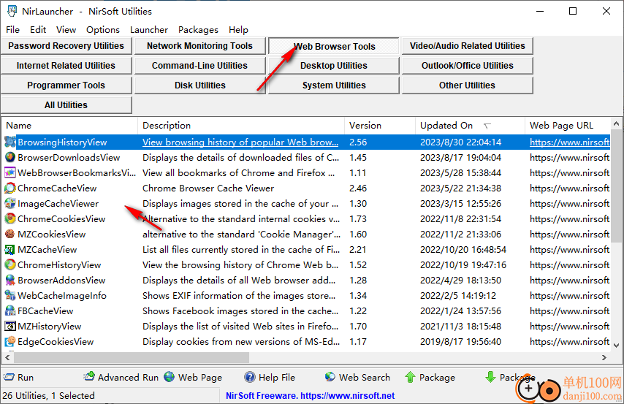Open the Edit menu
The width and height of the screenshot is (624, 404).
point(38,30)
